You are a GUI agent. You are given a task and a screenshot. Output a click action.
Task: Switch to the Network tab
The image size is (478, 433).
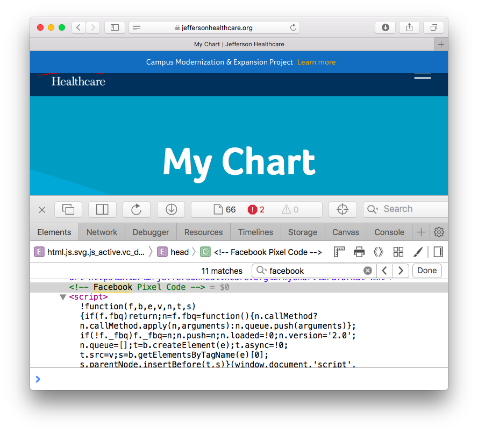(102, 232)
